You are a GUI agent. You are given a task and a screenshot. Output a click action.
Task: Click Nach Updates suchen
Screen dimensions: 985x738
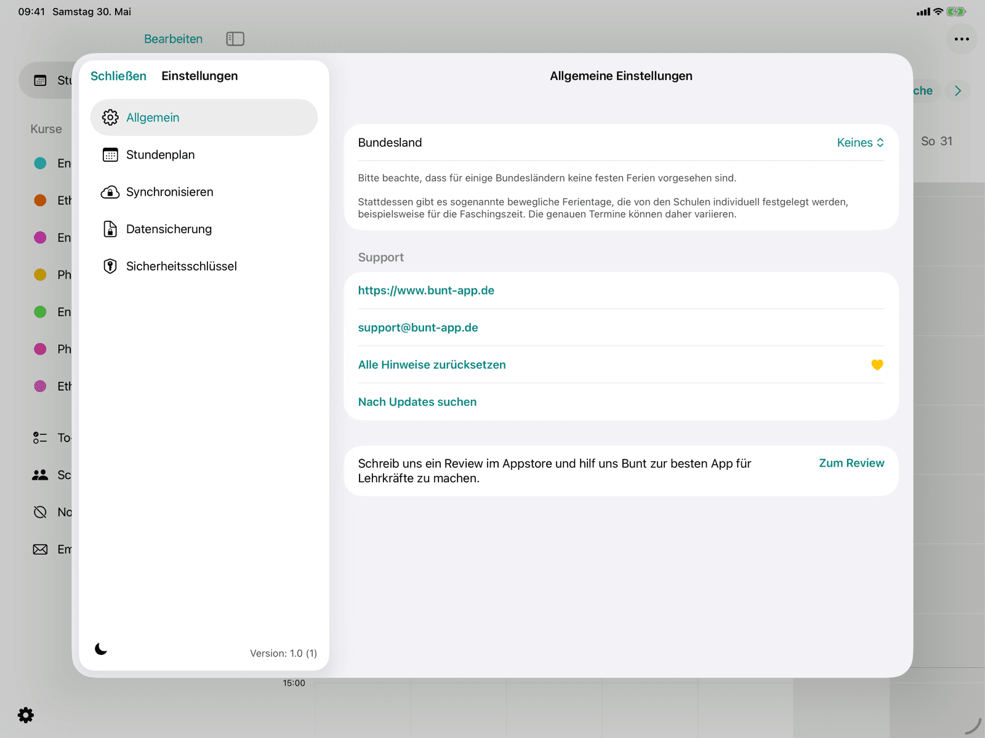click(x=417, y=402)
